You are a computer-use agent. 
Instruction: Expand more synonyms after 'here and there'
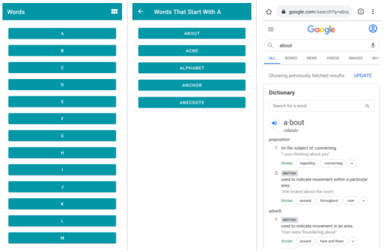(353, 241)
